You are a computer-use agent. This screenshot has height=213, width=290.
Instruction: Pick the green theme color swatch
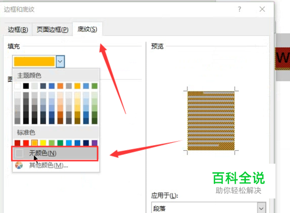95,86
